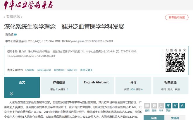Open the English Abstract tab
193x120 pixels.
(x=96, y=82)
